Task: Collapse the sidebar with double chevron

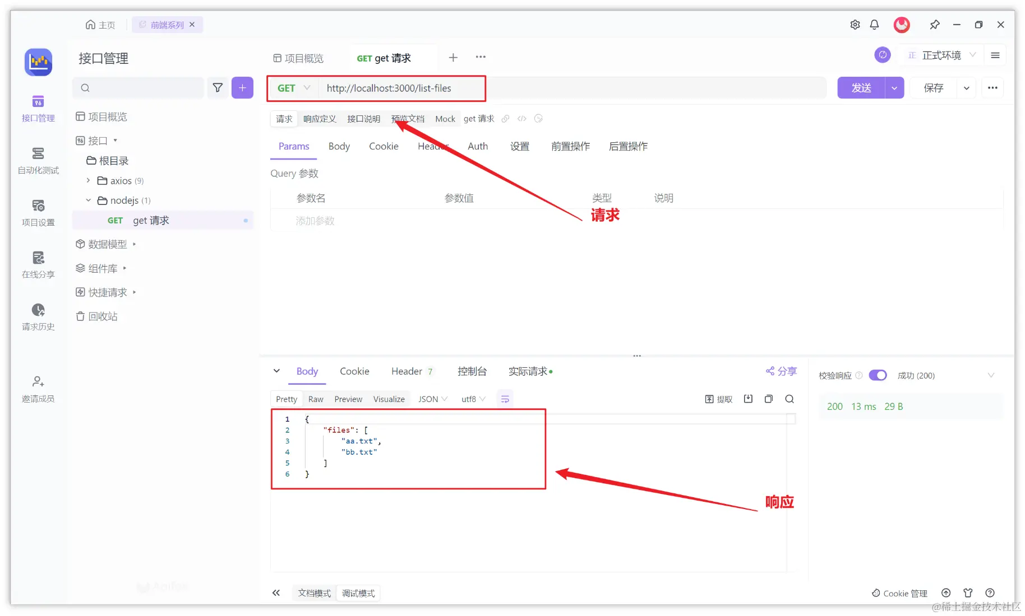Action: pos(276,593)
